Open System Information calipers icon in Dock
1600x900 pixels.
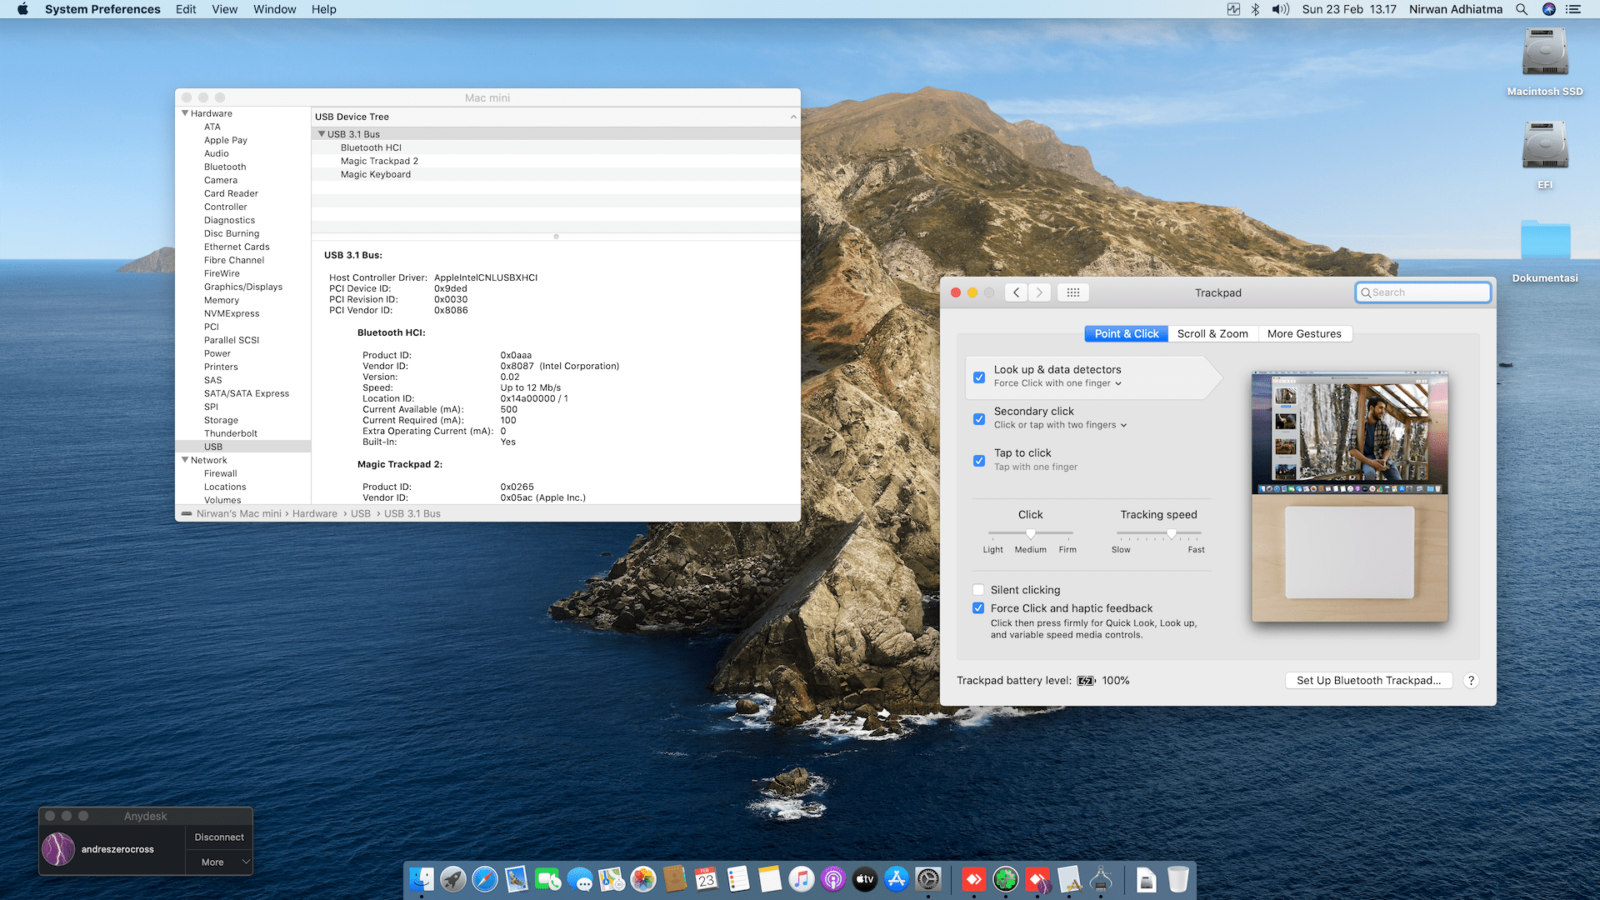click(x=1101, y=879)
